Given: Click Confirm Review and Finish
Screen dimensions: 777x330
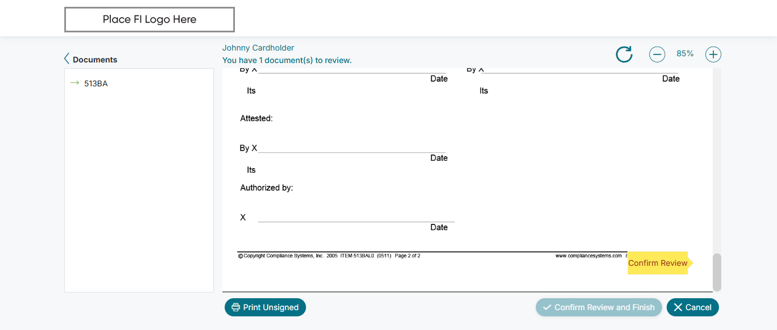Looking at the screenshot, I should (598, 307).
